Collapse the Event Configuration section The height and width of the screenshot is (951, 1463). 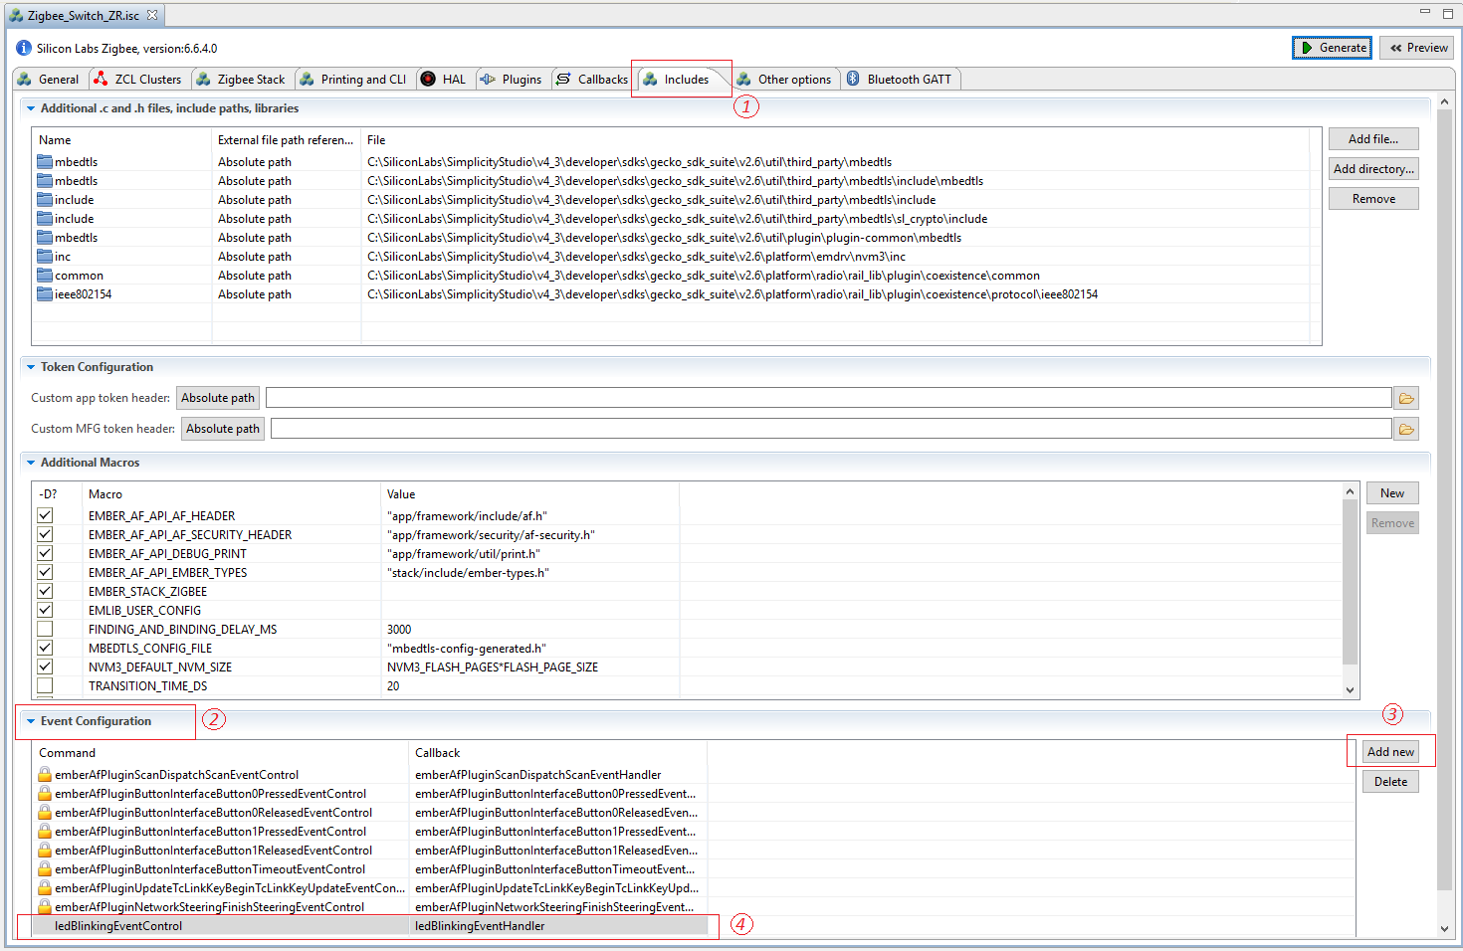tap(31, 721)
